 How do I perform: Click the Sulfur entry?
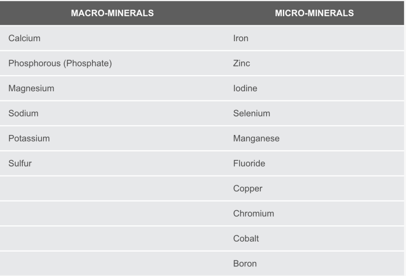pyautogui.click(x=20, y=163)
